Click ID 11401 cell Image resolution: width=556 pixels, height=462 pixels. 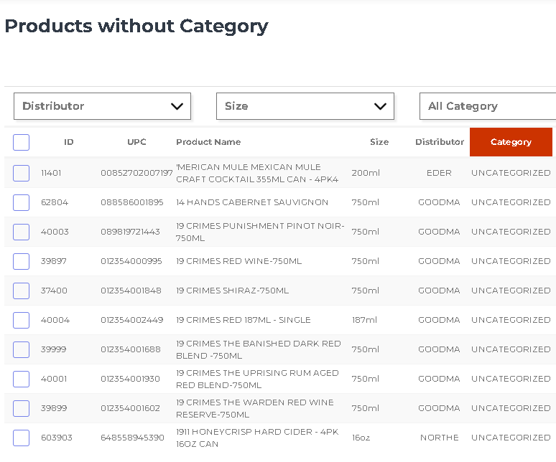[x=51, y=173]
